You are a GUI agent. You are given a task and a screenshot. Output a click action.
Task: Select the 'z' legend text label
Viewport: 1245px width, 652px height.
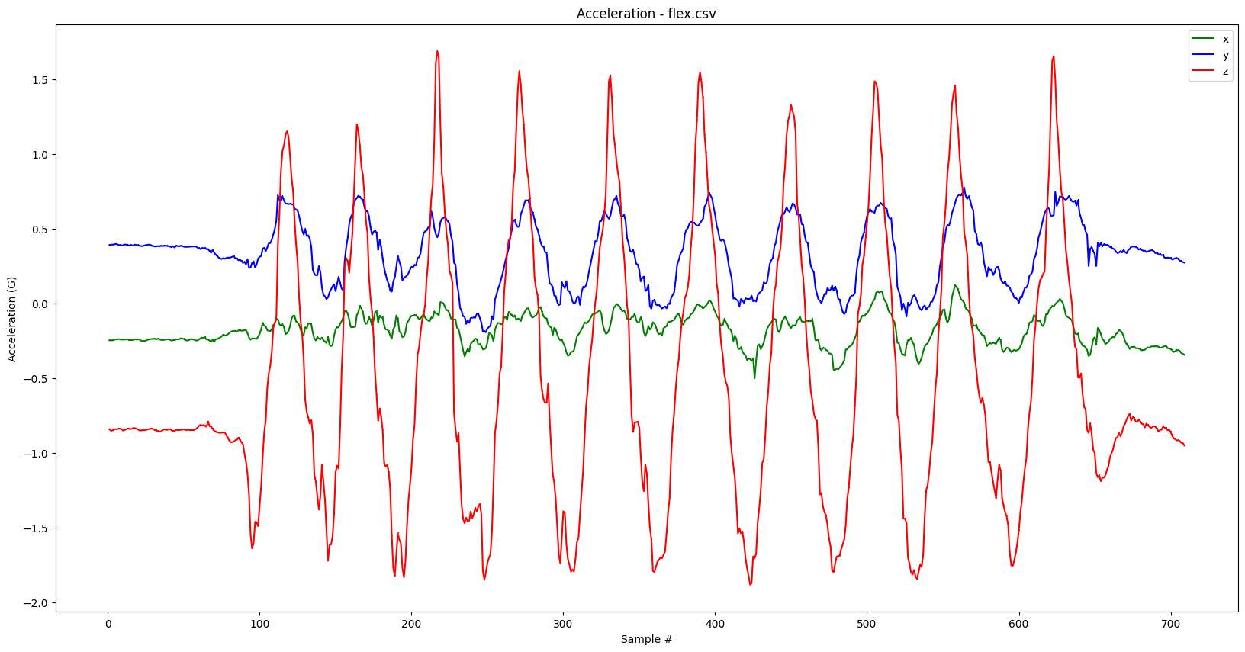click(1226, 71)
